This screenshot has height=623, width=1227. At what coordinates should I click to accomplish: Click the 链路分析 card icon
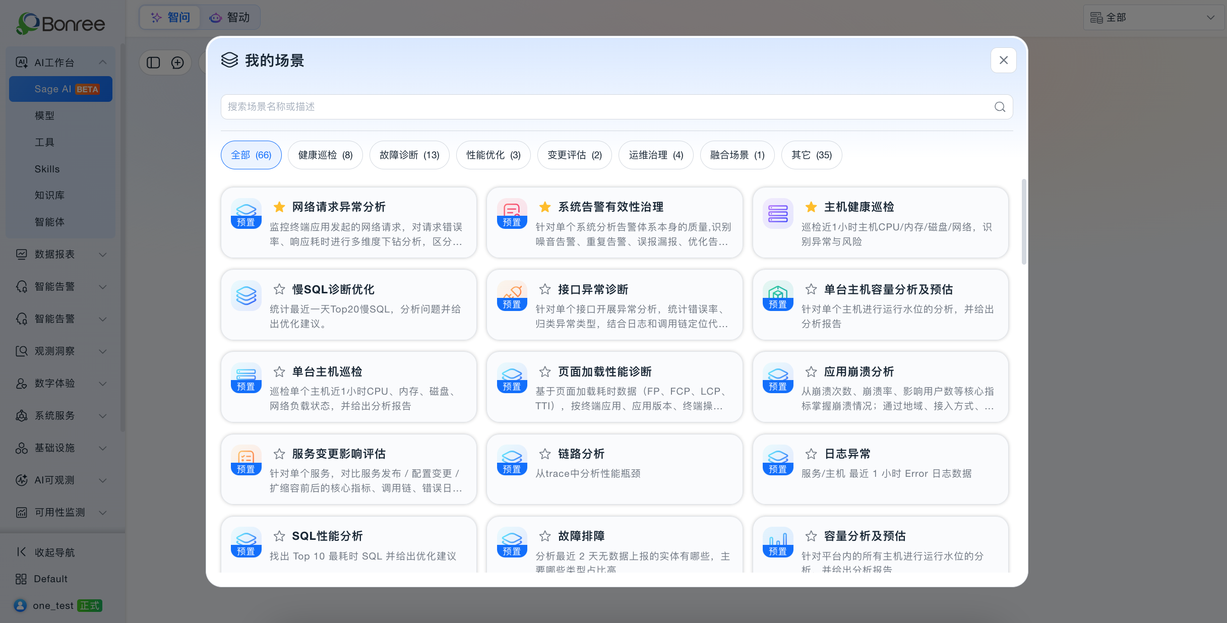(x=512, y=460)
